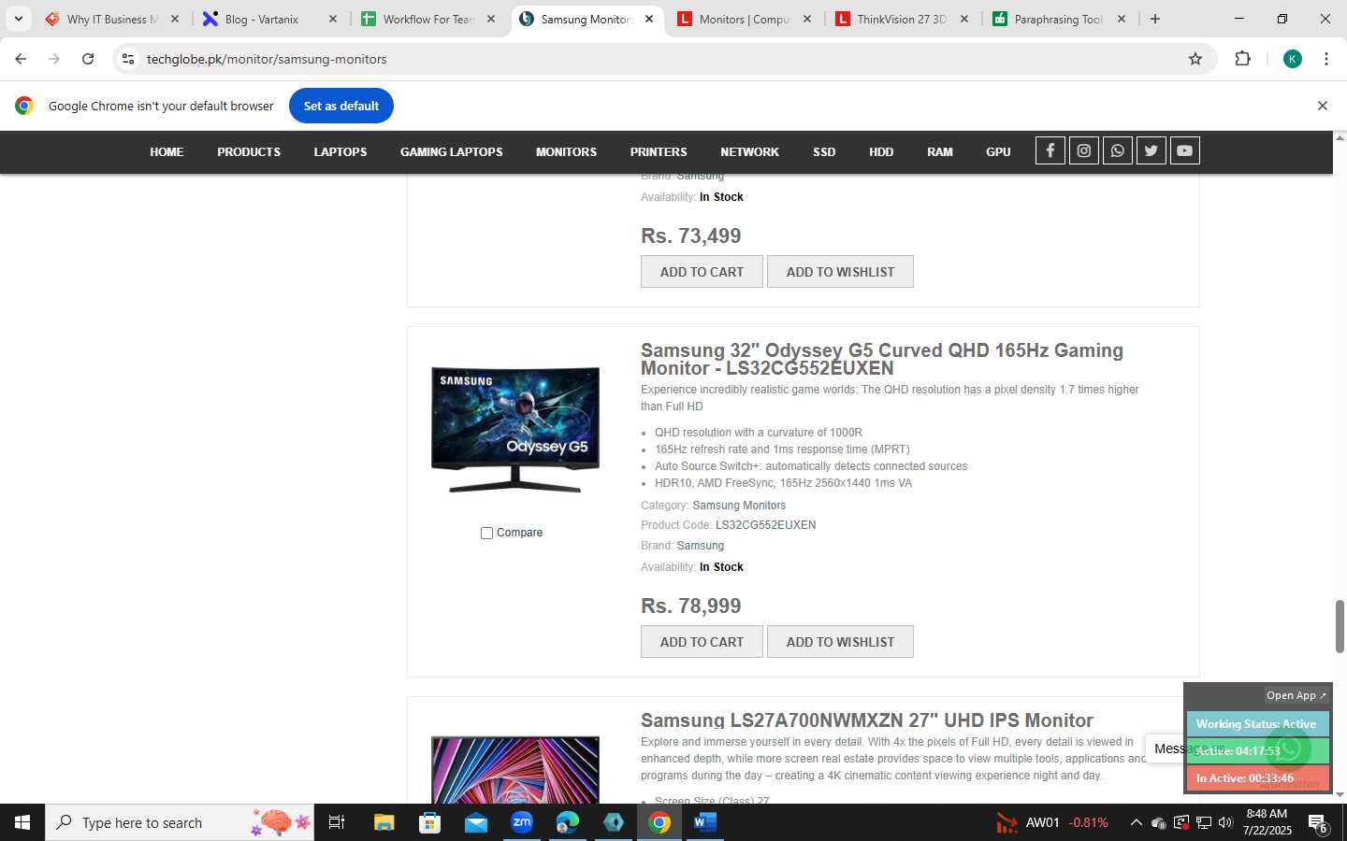1347x841 pixels.
Task: Switch to the Why IT Business tab
Action: (113, 19)
